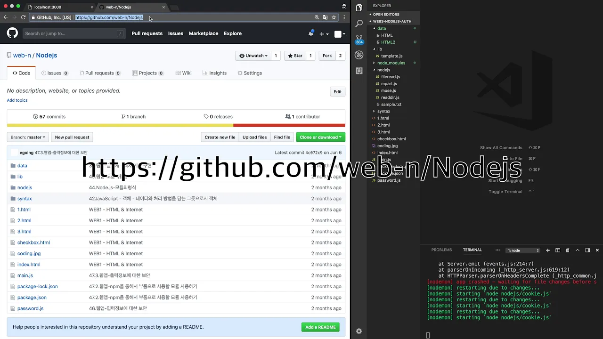Focus the GitHub search box
Viewport: 603px width, 339px height.
click(x=74, y=33)
